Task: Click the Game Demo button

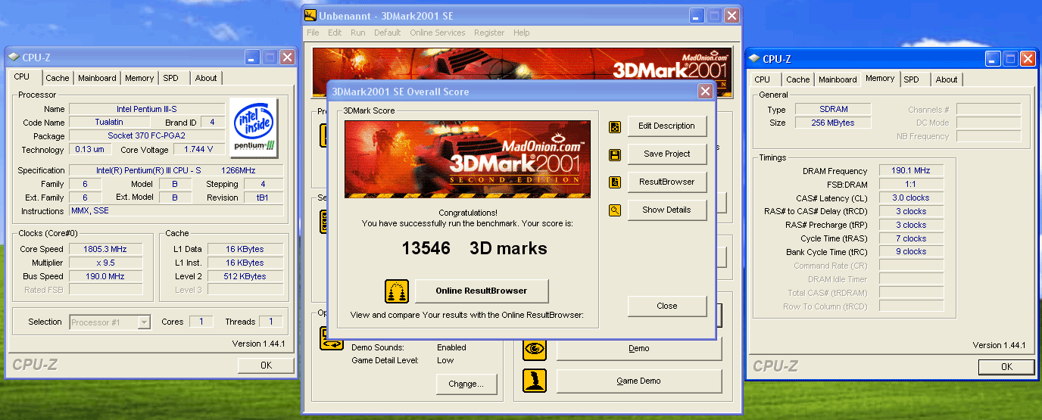Action: coord(639,381)
